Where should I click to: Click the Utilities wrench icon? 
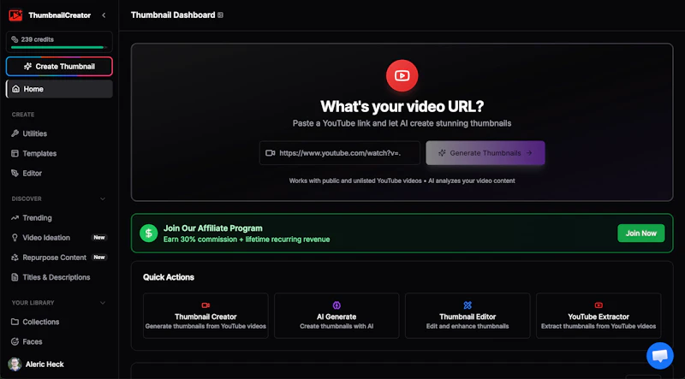pyautogui.click(x=15, y=133)
